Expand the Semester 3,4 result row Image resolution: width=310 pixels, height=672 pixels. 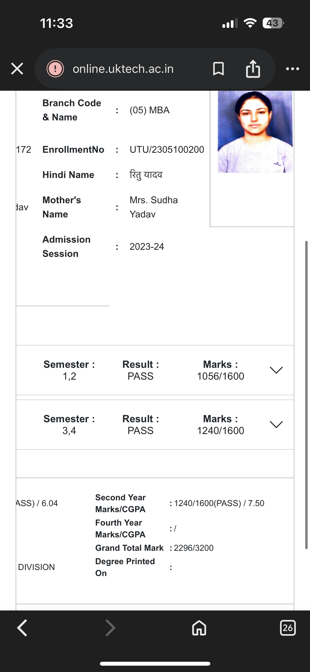click(x=276, y=424)
